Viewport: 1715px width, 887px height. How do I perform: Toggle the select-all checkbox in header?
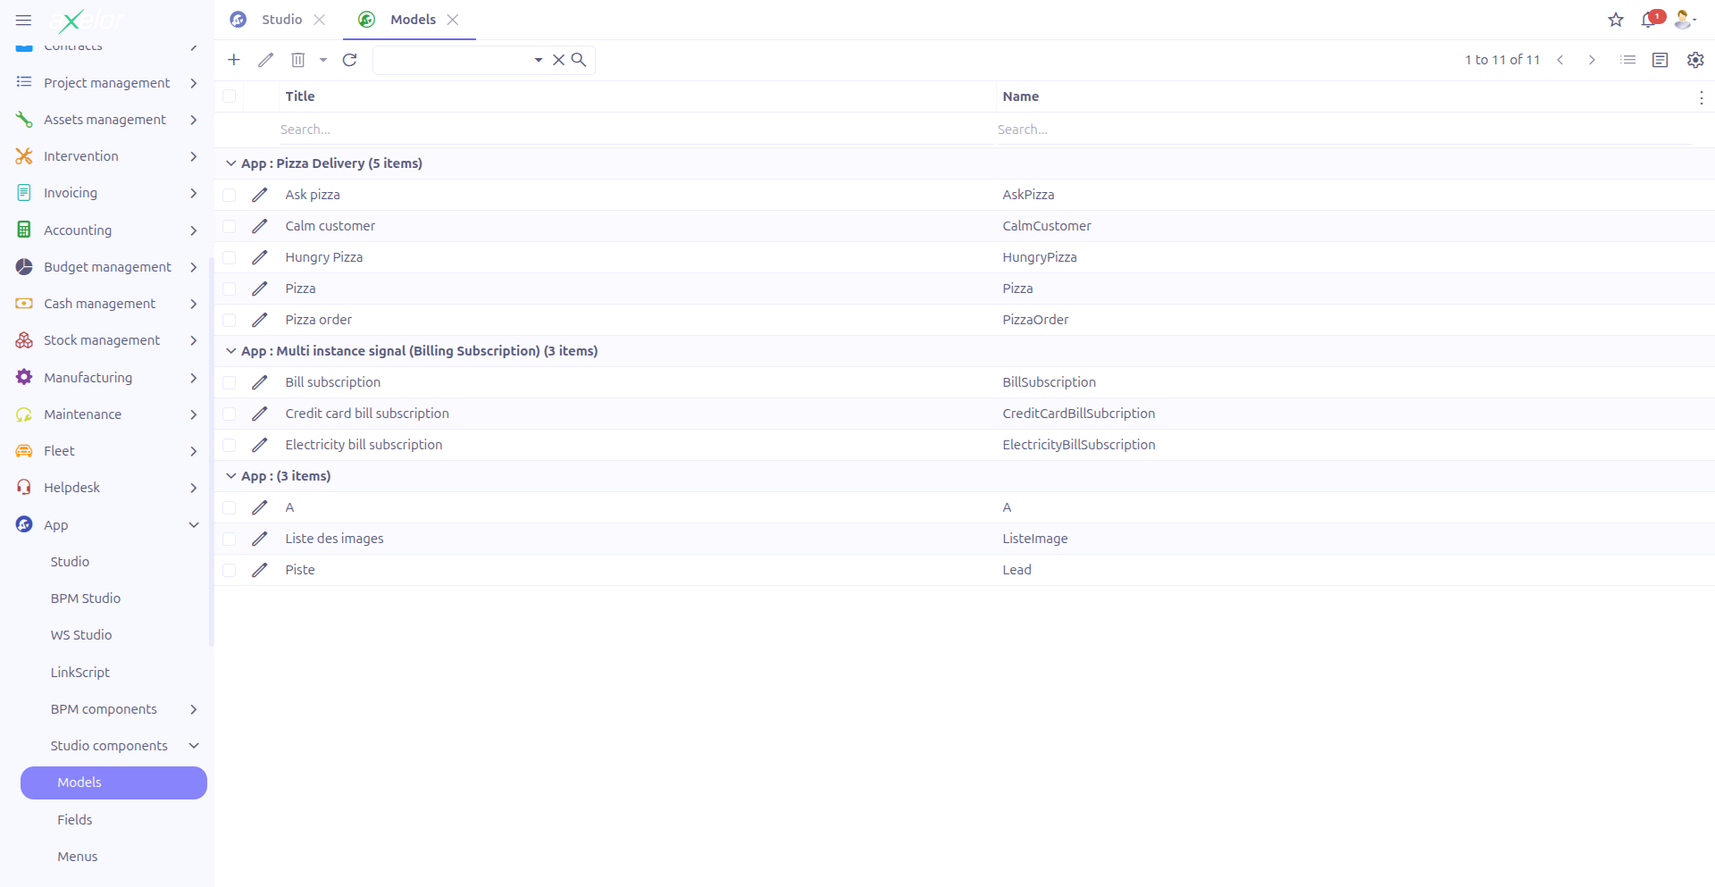coord(230,96)
